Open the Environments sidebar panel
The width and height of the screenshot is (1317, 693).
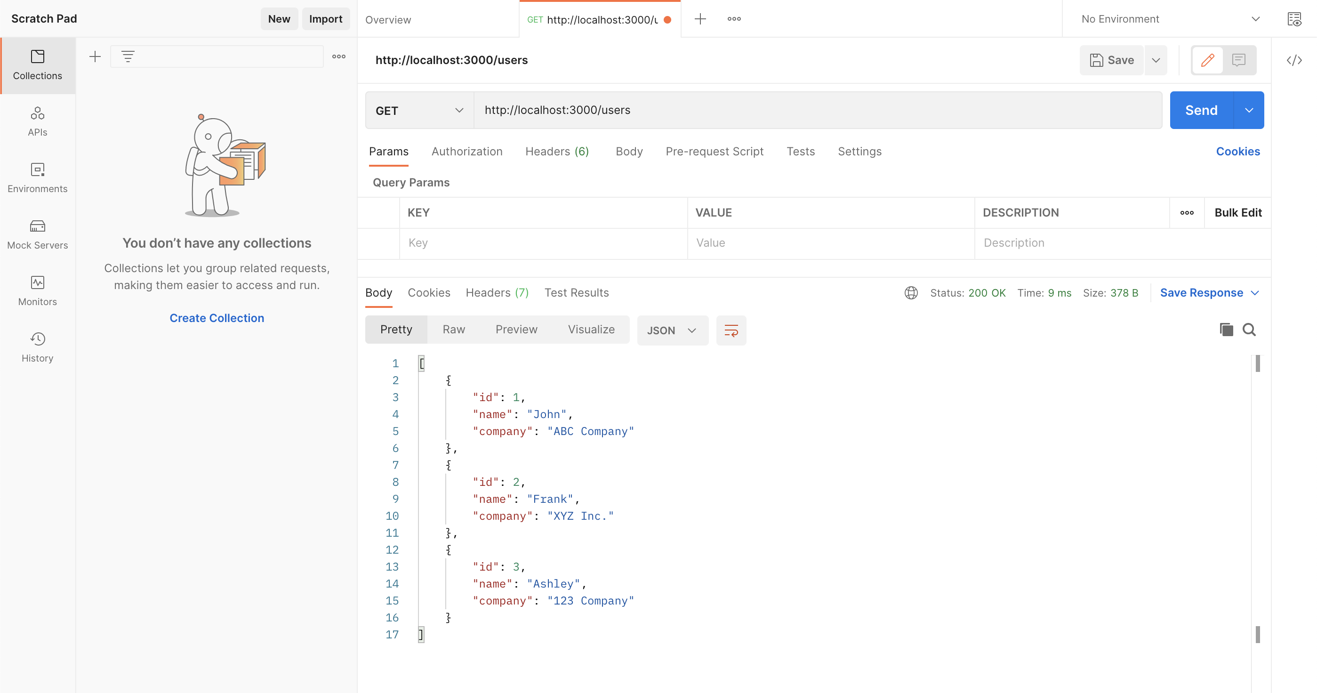click(37, 177)
